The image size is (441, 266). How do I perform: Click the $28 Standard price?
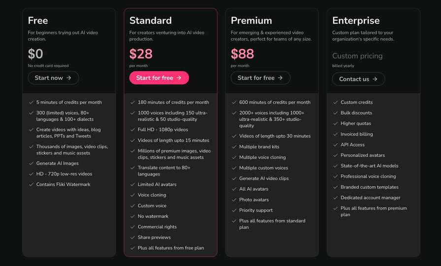pyautogui.click(x=141, y=54)
